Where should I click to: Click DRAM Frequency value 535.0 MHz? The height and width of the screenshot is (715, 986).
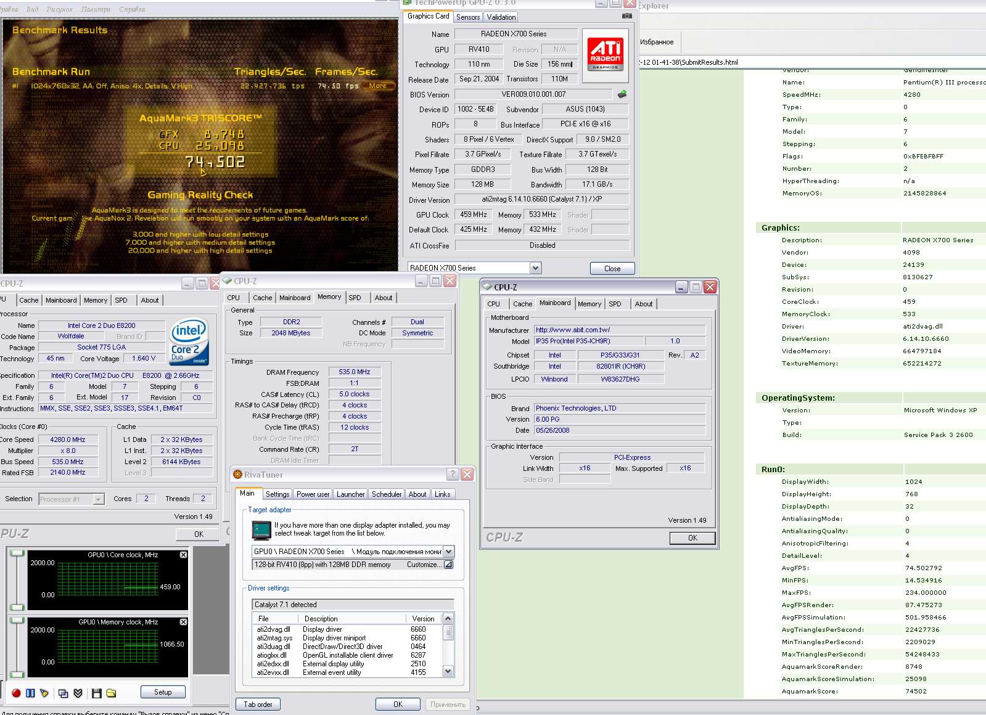(x=355, y=372)
